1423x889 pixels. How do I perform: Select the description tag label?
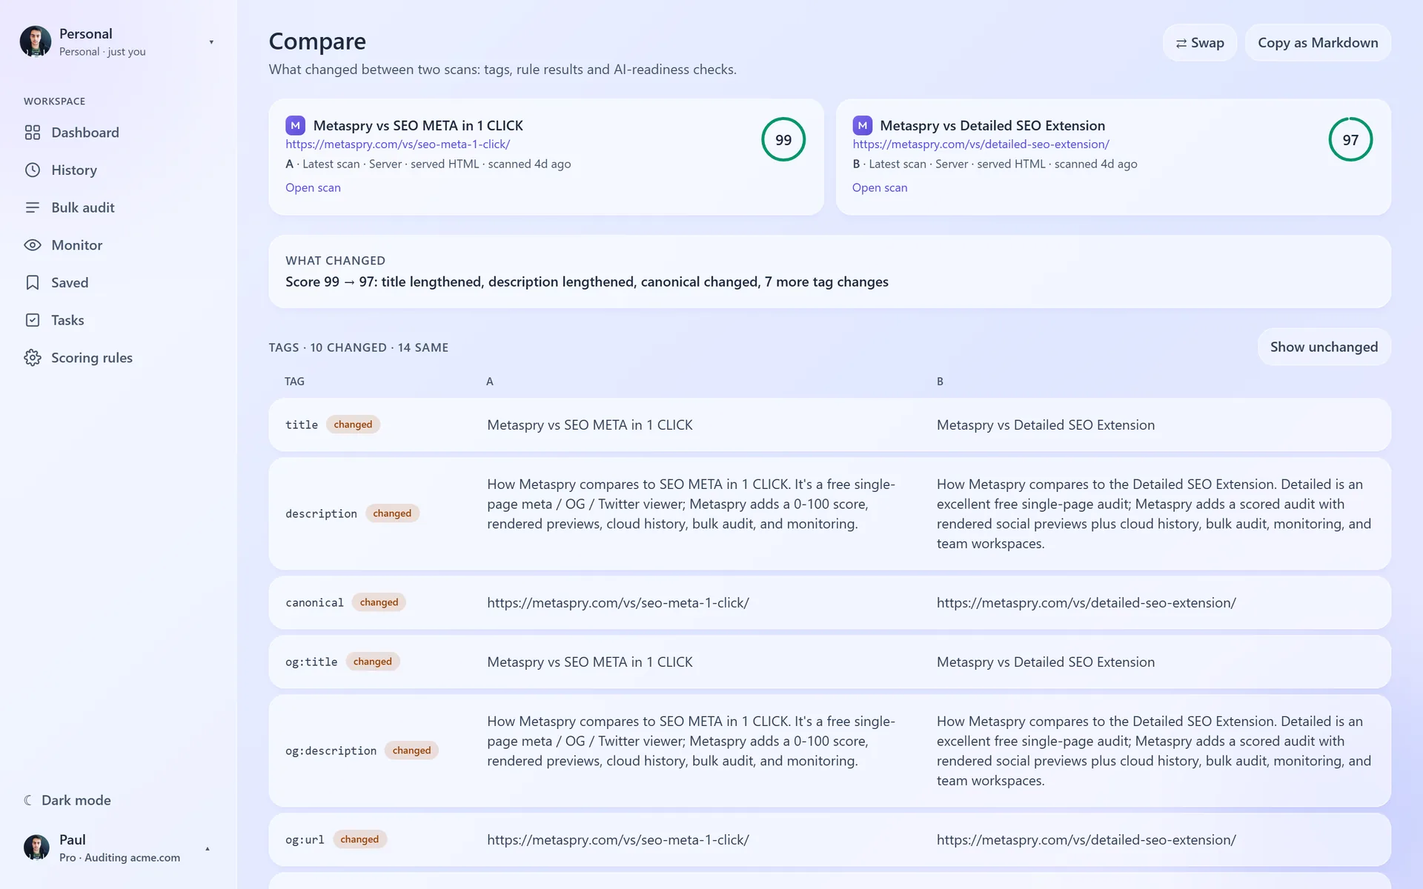(x=321, y=513)
